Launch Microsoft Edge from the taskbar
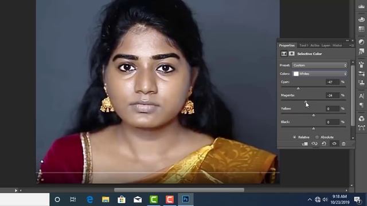Viewport: 367px width, 206px height. click(90, 200)
